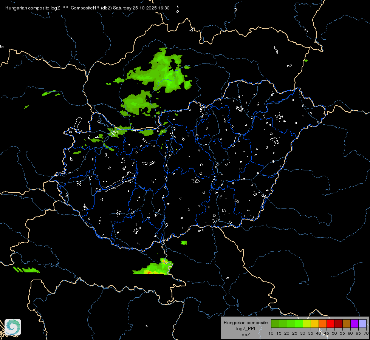Select the bright green 25-30 dBZ swatch
The width and height of the screenshot is (370, 340).
(299, 324)
